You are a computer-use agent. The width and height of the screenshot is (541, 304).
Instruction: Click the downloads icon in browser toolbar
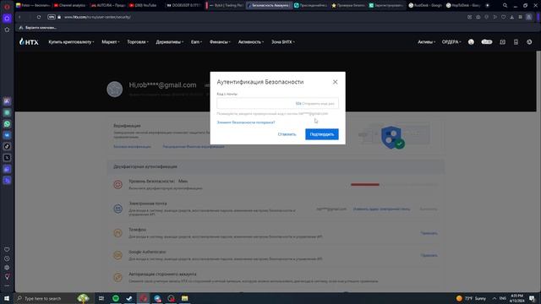512,17
